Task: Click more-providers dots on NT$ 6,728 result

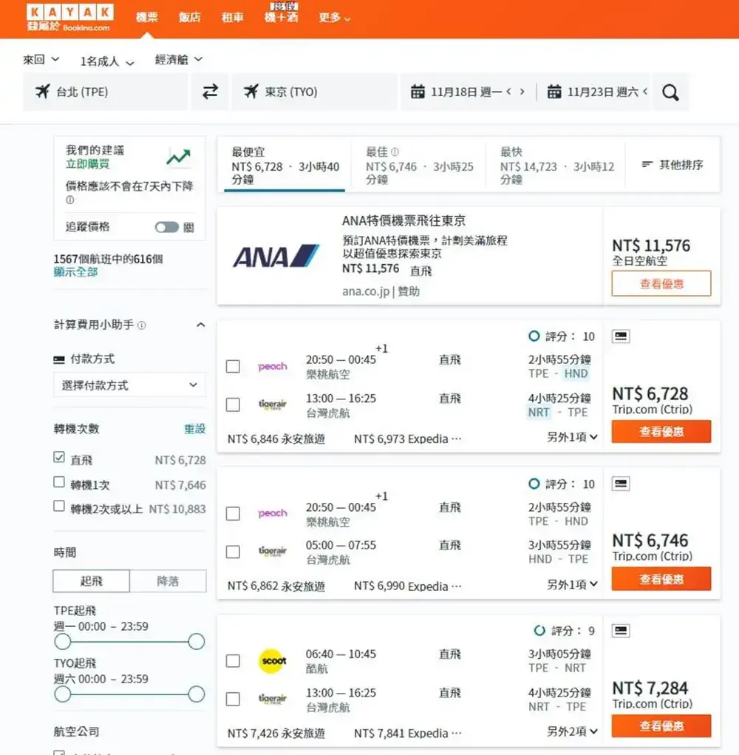Action: [x=457, y=439]
